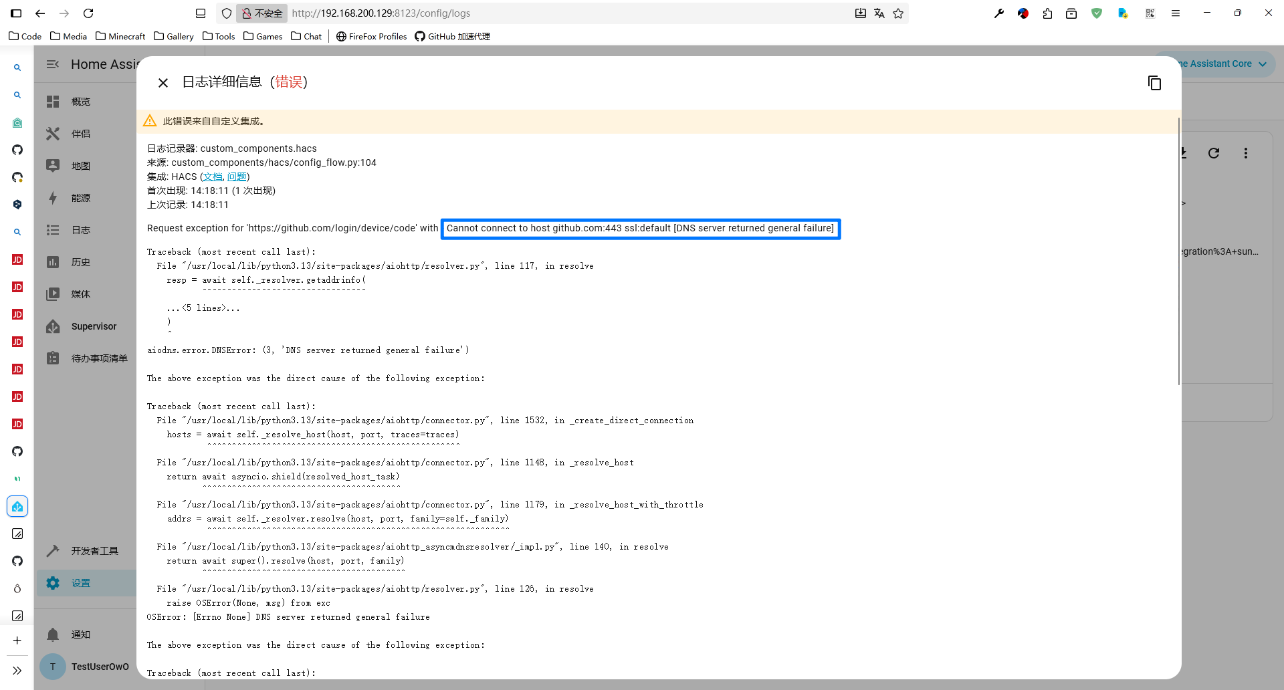
Task: Expand the browser vertical tab sidebar
Action: click(17, 671)
